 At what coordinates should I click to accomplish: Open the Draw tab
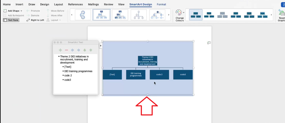click(x=32, y=4)
